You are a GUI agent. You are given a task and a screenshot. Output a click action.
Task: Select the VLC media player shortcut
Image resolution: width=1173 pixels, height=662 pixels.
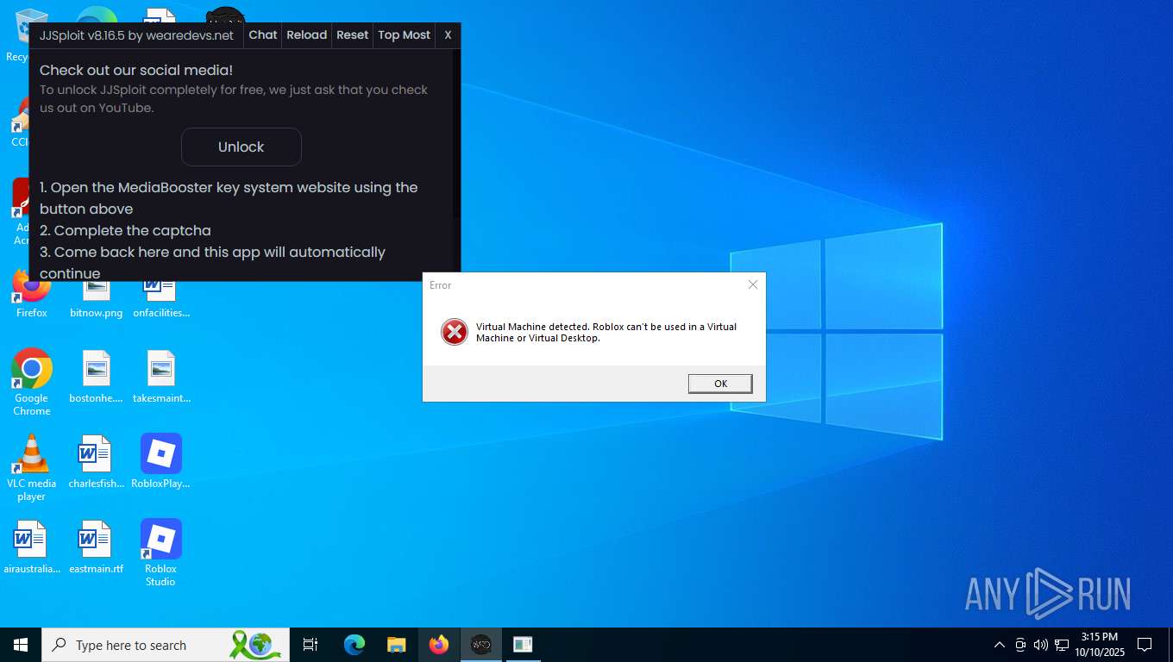(32, 467)
